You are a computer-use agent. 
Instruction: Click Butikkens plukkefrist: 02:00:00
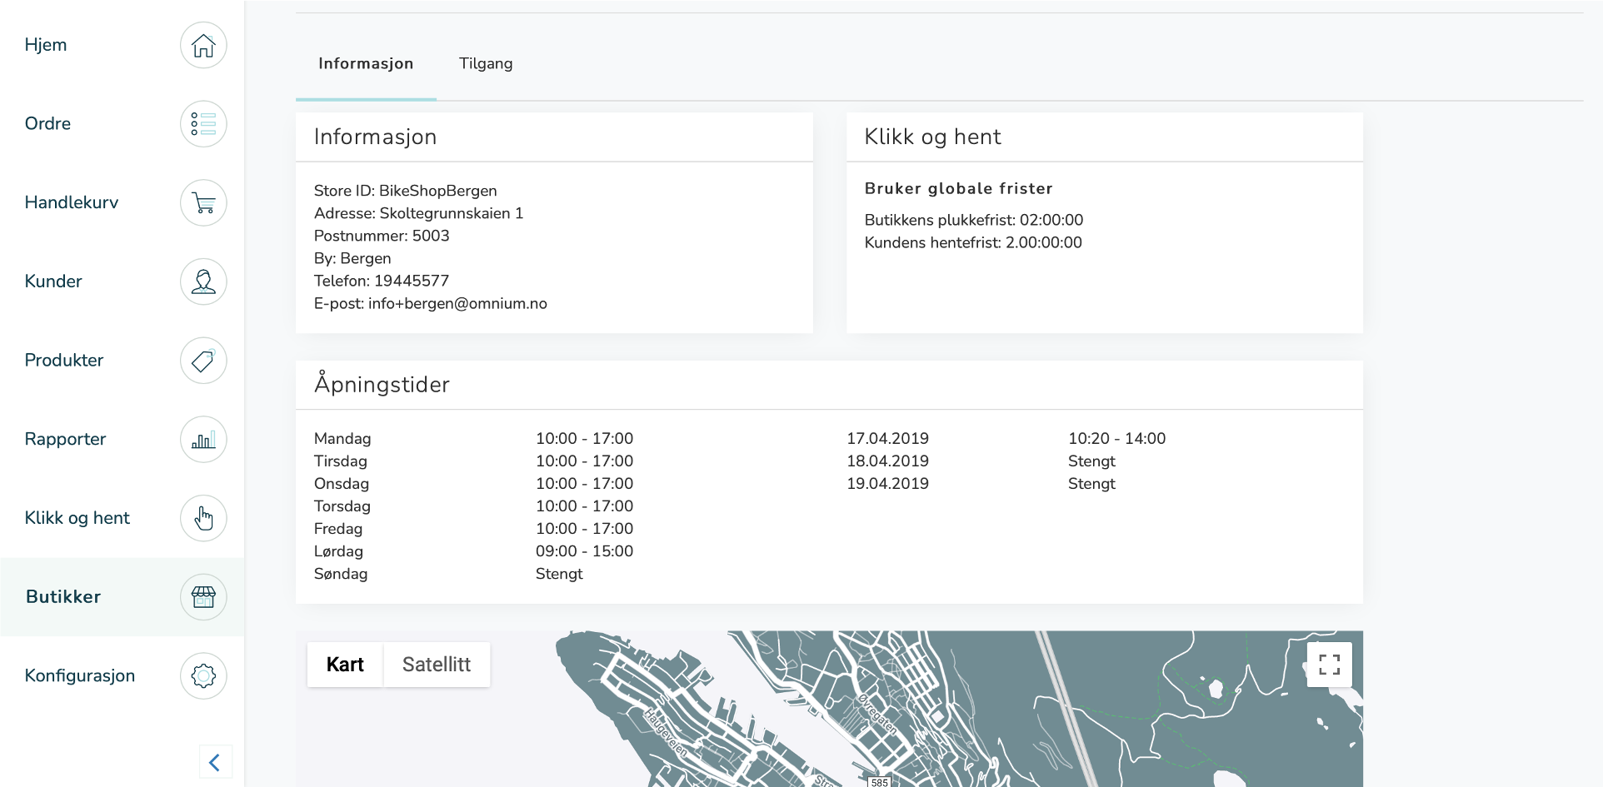(974, 220)
